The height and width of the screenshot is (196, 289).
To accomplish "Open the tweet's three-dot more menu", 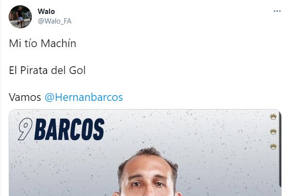I will (277, 11).
